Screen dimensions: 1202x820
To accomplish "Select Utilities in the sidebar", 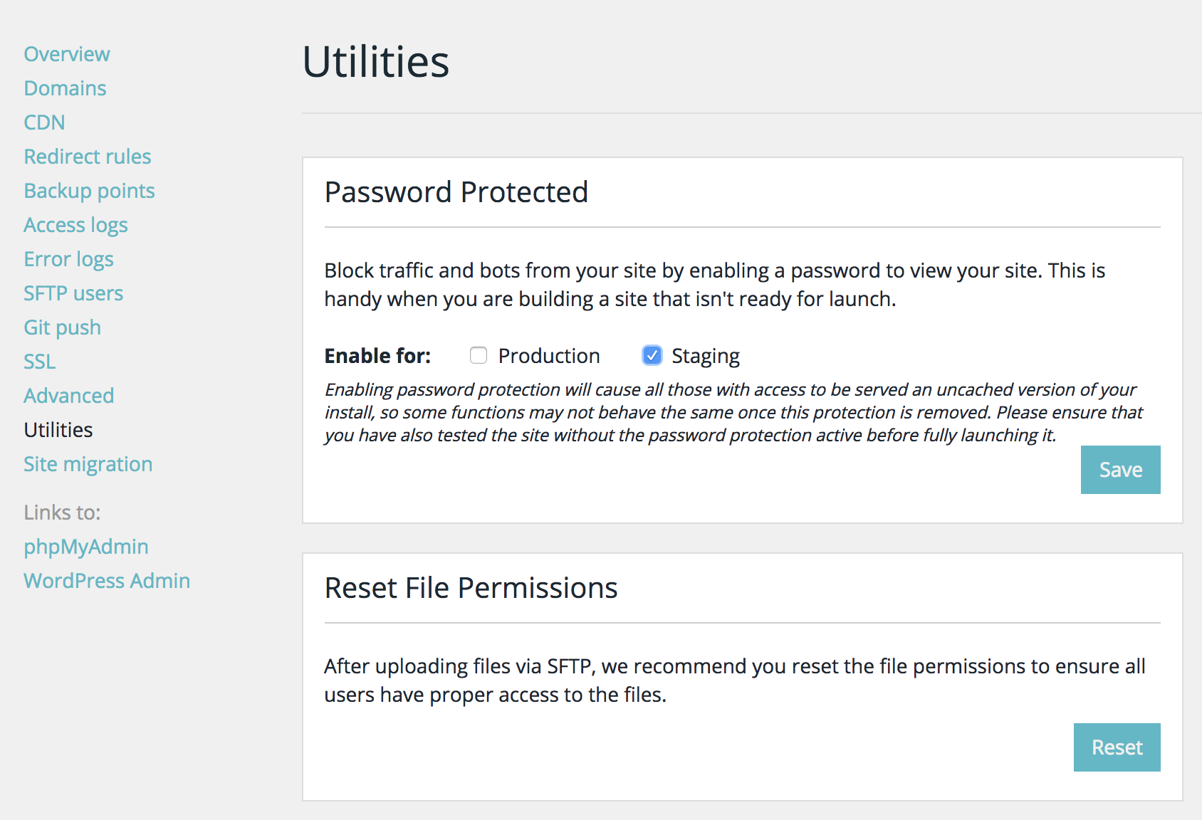I will tap(58, 430).
